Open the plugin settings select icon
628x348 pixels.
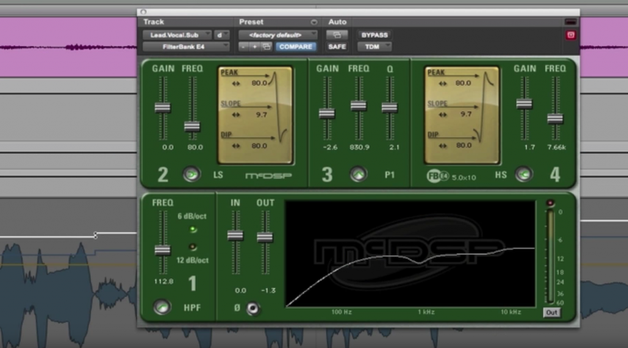pyautogui.click(x=266, y=47)
